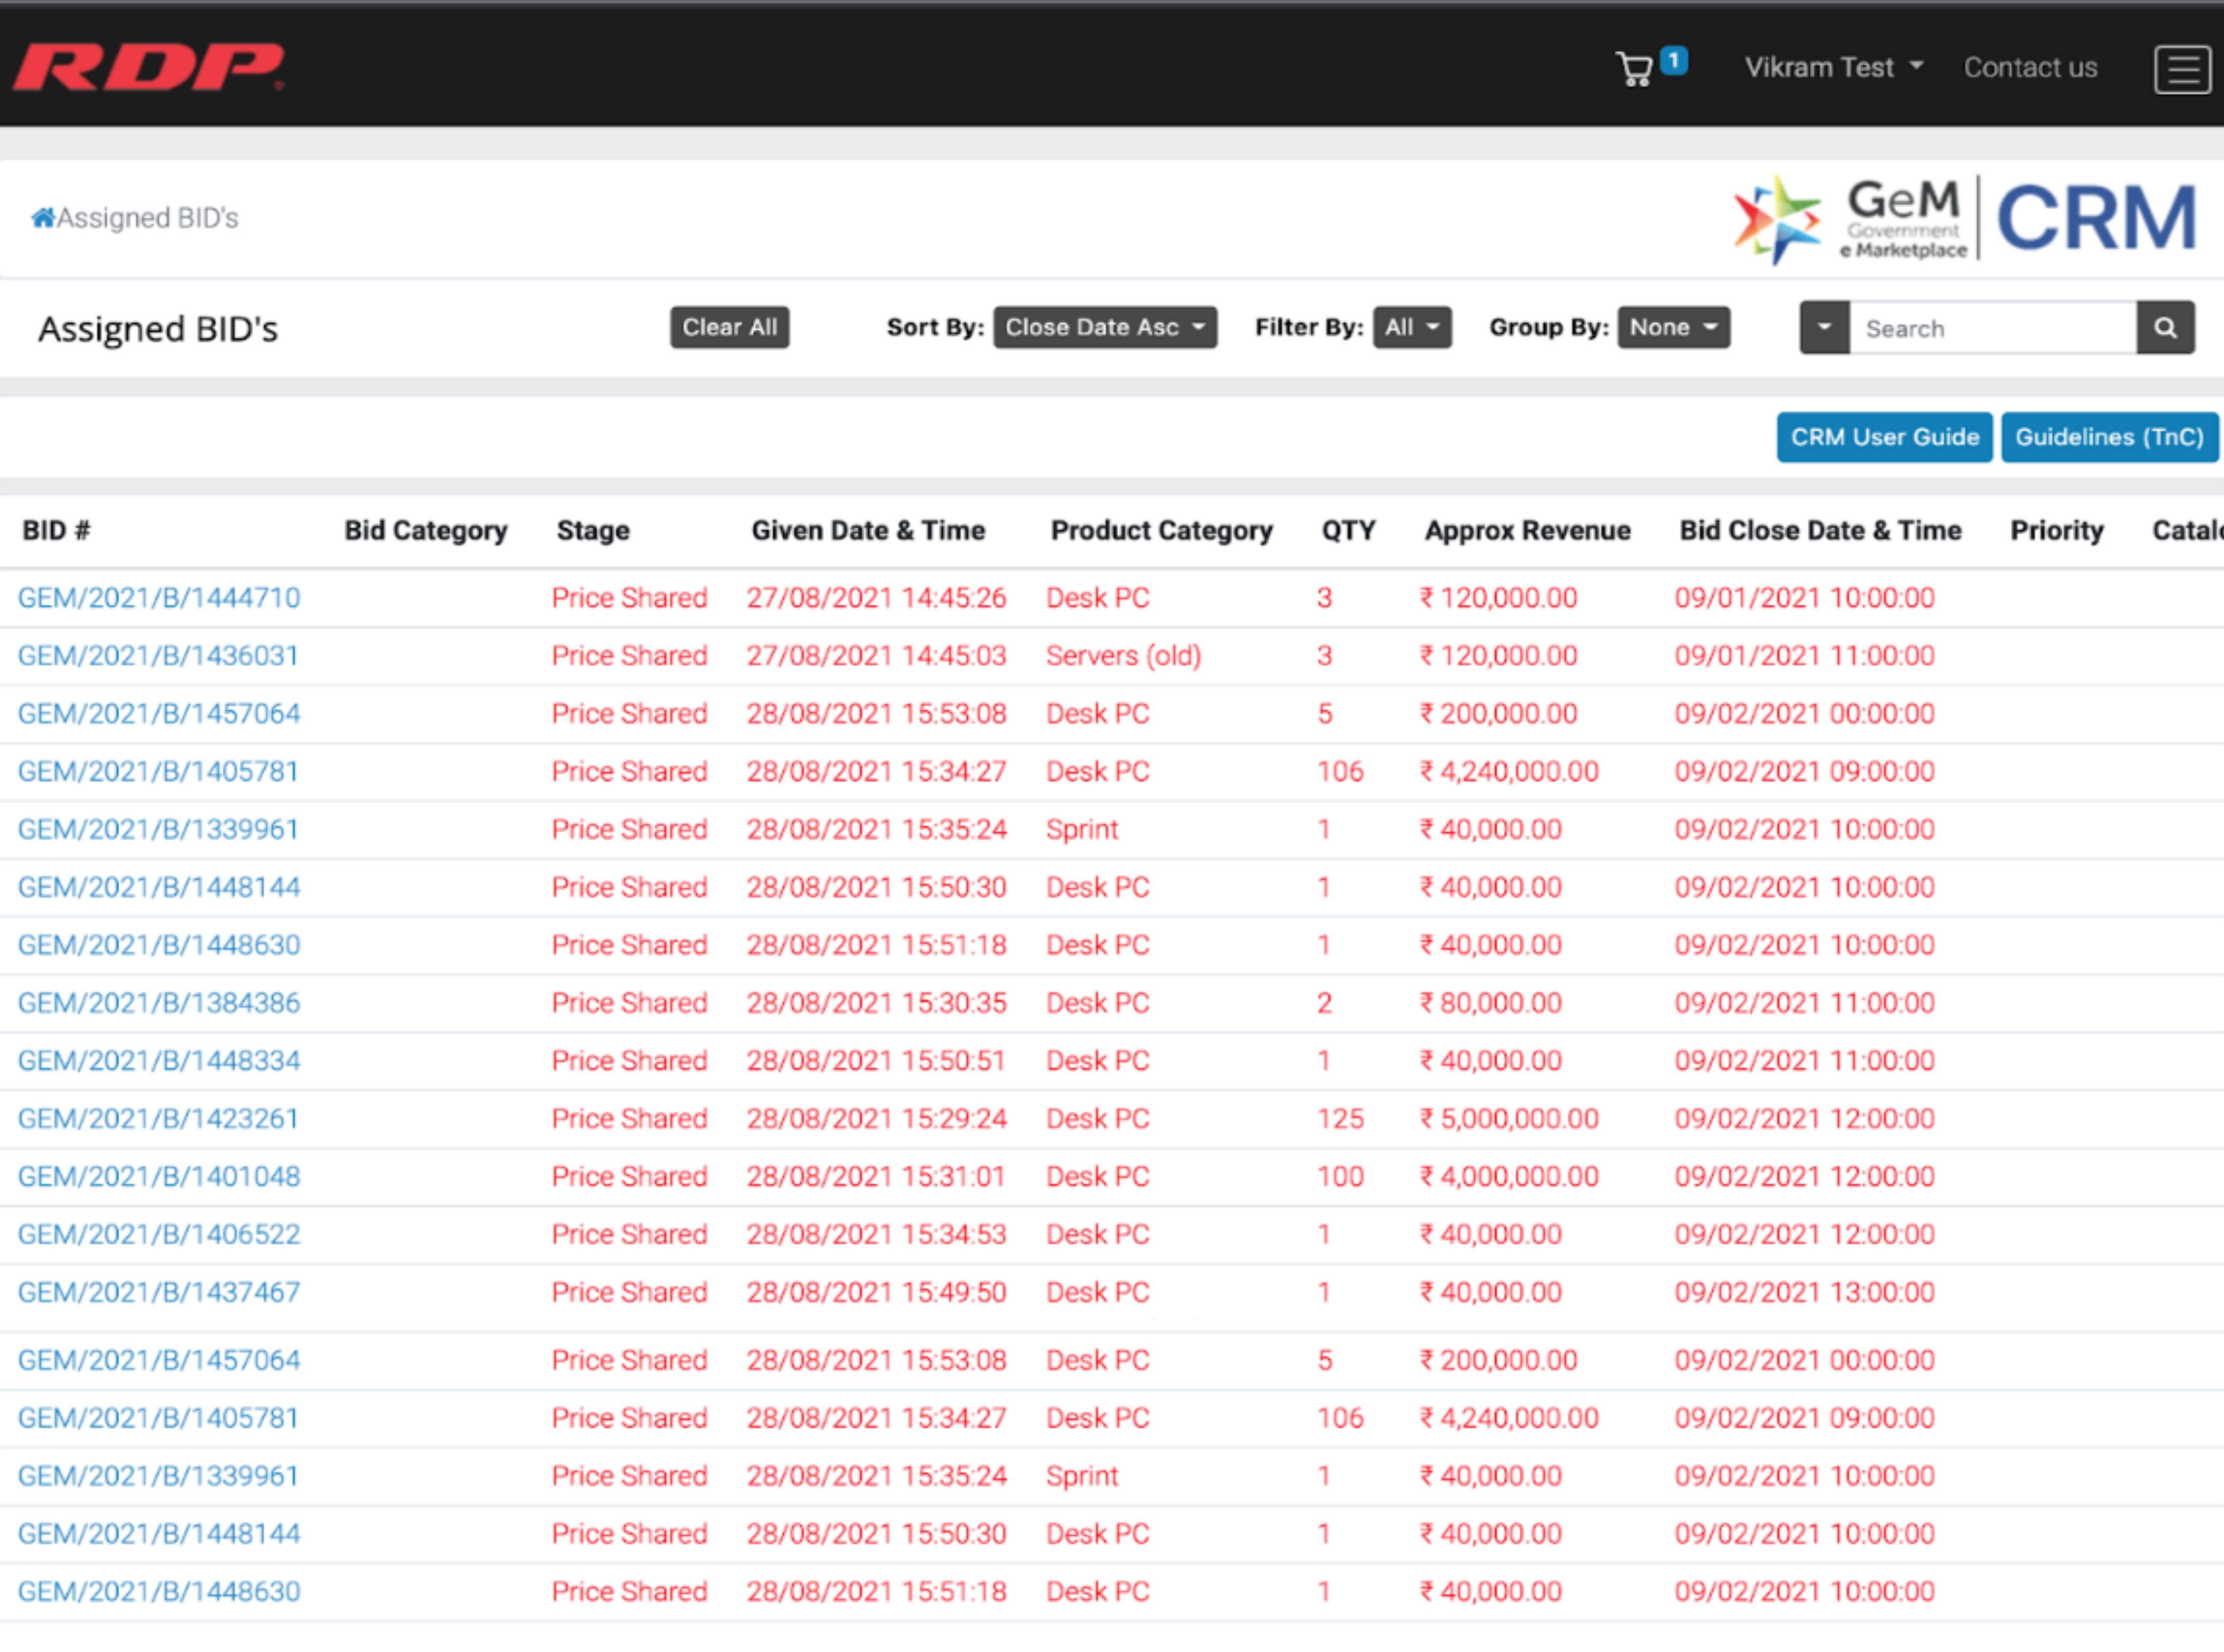Image resolution: width=2224 pixels, height=1652 pixels.
Task: Click the home icon in breadcrumb
Action: [x=42, y=218]
